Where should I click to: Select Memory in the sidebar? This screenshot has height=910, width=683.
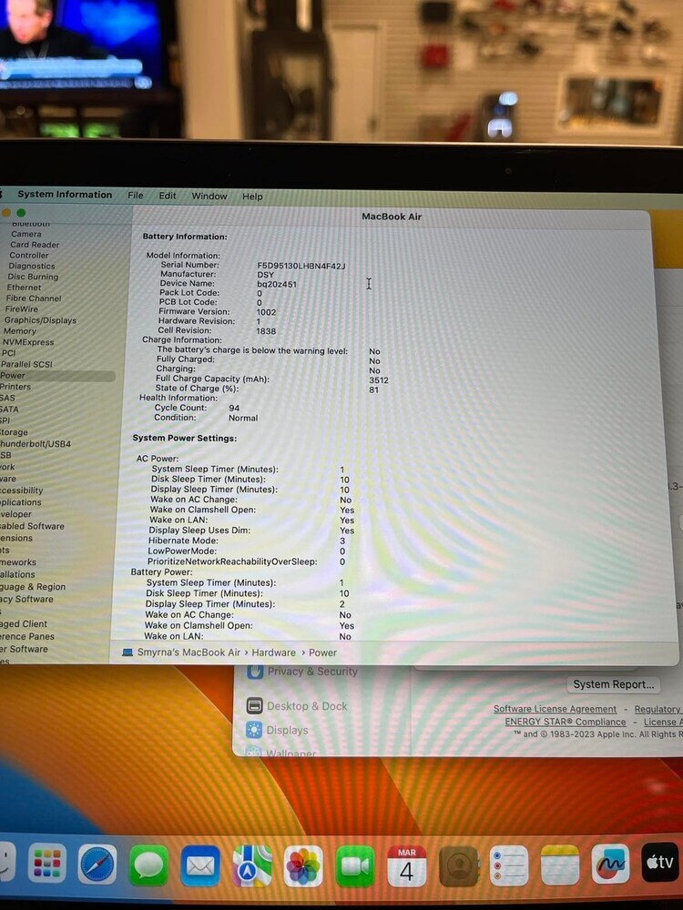(x=20, y=331)
